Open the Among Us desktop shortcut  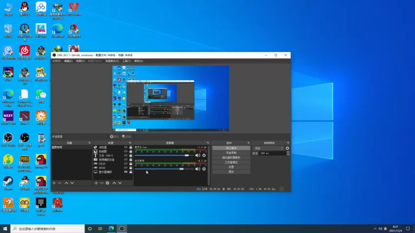tap(41, 162)
